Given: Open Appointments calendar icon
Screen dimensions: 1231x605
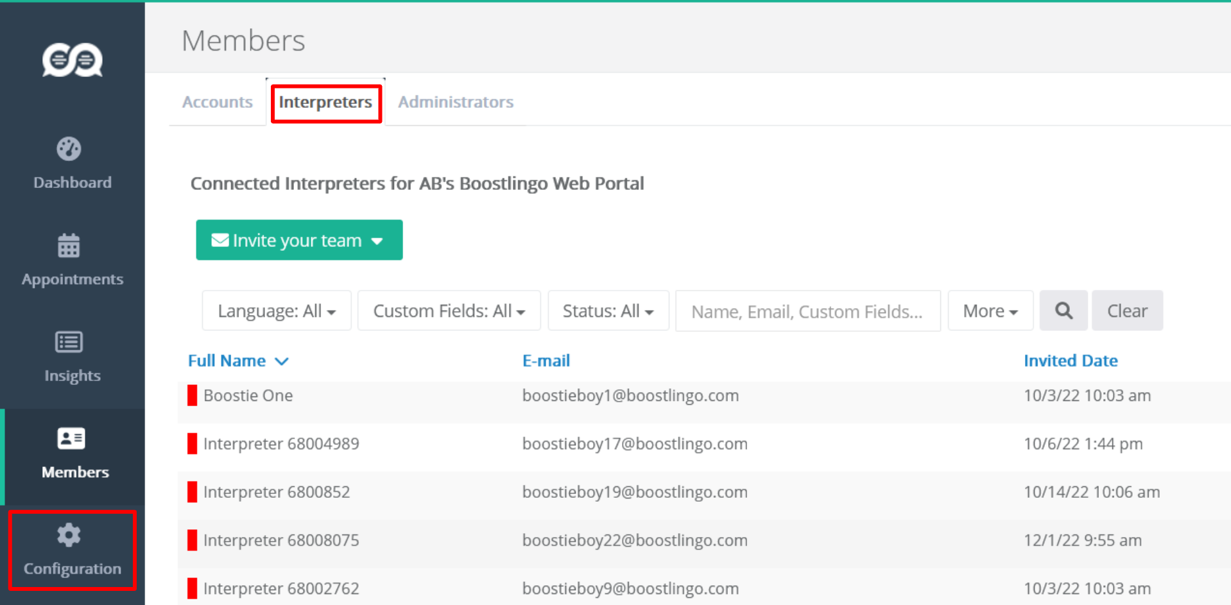Looking at the screenshot, I should pos(69,245).
